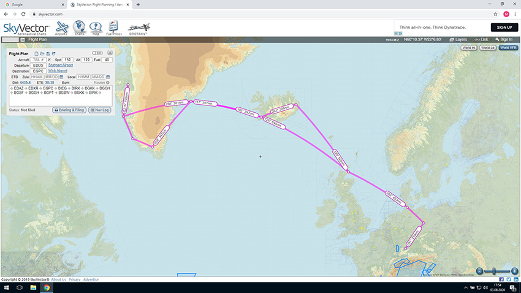Switch to World Hi chart

pos(469,47)
